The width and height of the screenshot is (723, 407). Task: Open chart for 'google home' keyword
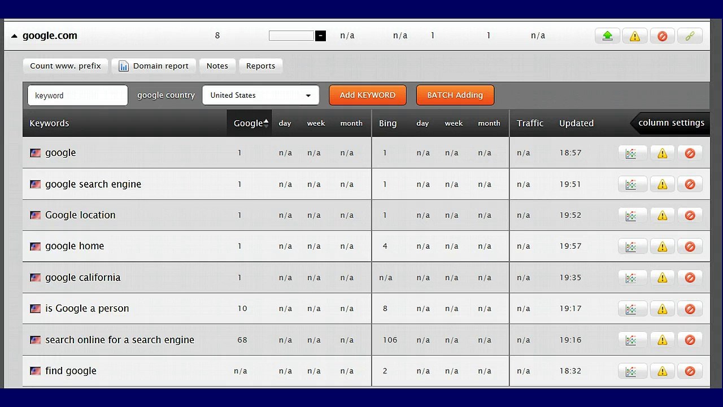point(631,246)
